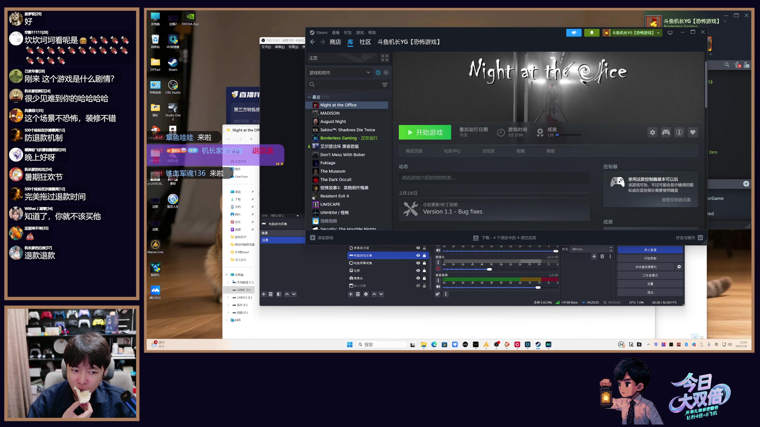Open the 好友 menu in Steam

348,33
